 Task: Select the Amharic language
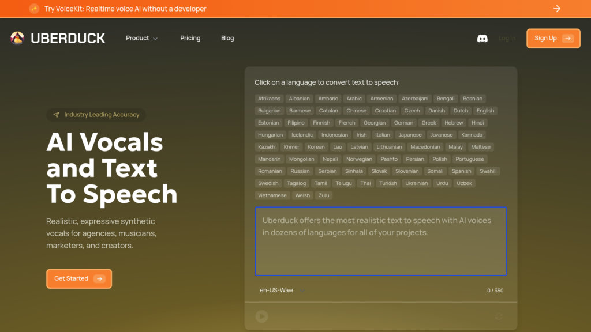[x=328, y=99]
